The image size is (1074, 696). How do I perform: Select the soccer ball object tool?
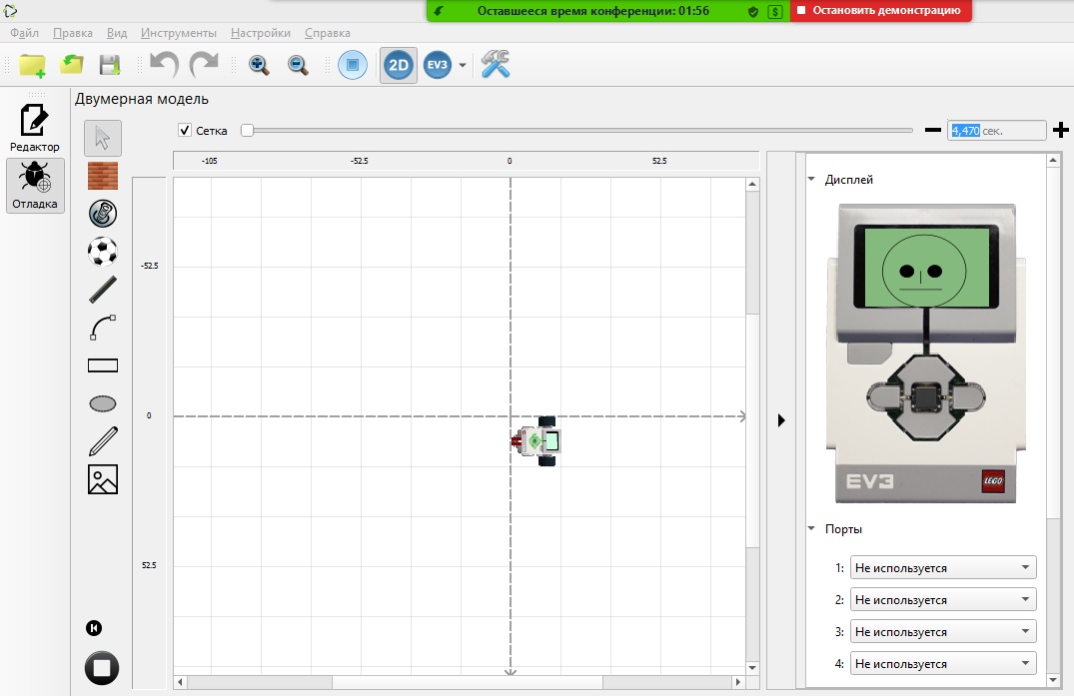(x=103, y=252)
